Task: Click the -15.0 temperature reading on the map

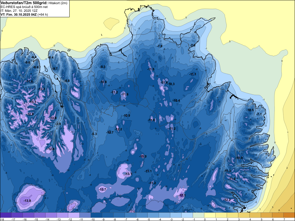Action: pyautogui.click(x=143, y=156)
